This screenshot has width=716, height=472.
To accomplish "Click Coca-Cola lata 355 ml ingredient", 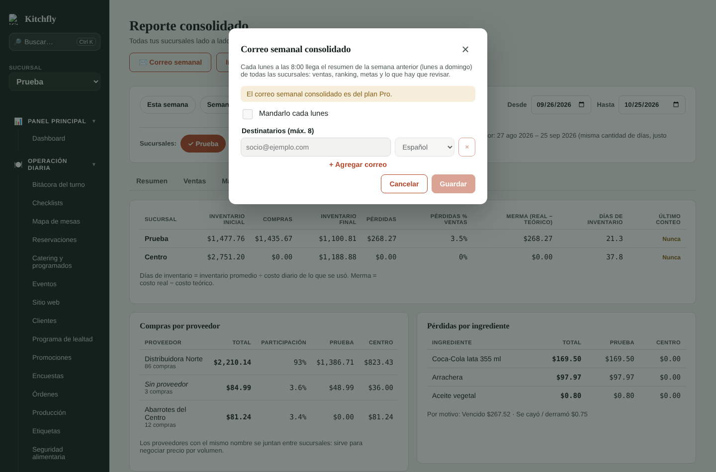I will 466,359.
